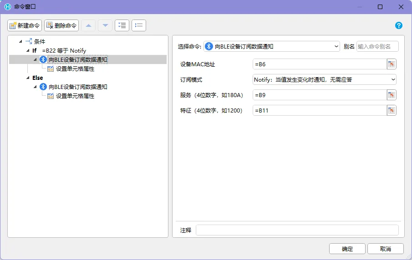Click the Bluetooth icon under the Else branch
Image resolution: width=412 pixels, height=260 pixels.
[43, 87]
